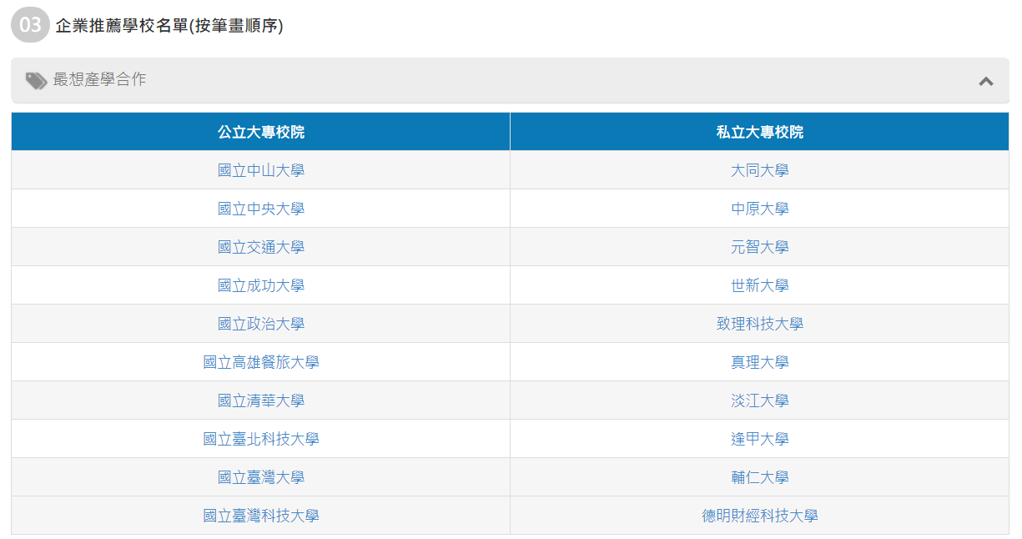Visit the 世新大學 link
This screenshot has height=539, width=1022.
click(760, 285)
